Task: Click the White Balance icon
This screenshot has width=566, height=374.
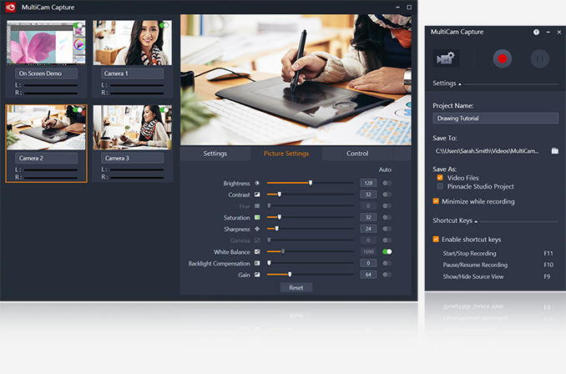Action: [257, 251]
